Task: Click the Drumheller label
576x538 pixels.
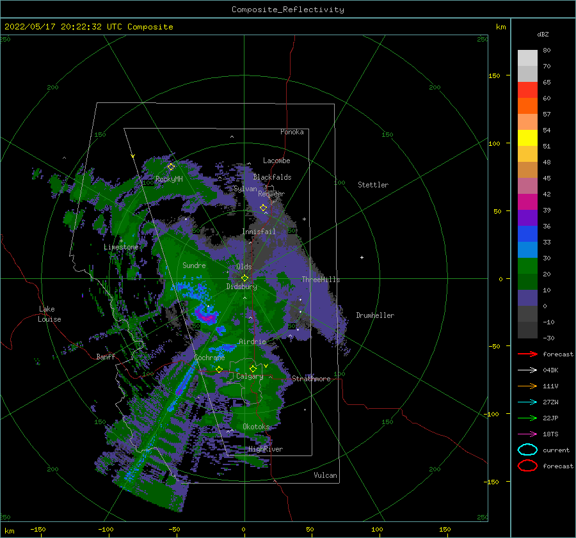Action: (375, 315)
